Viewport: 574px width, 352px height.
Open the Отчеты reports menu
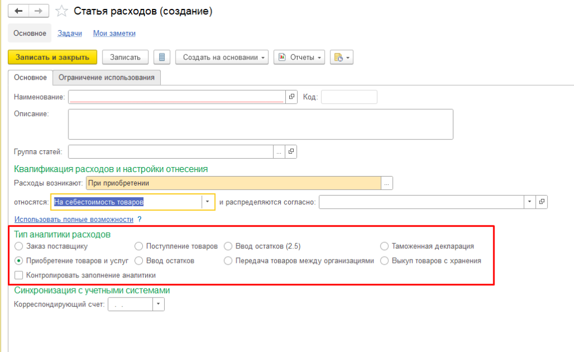coord(299,57)
